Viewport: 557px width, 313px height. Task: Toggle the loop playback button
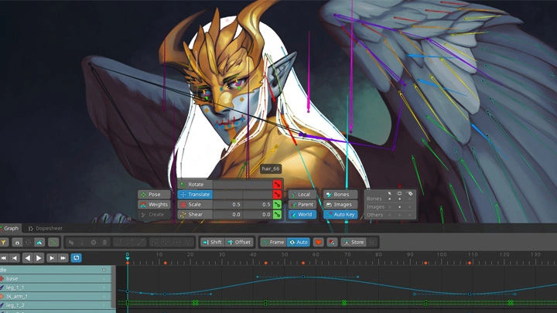[x=77, y=258]
